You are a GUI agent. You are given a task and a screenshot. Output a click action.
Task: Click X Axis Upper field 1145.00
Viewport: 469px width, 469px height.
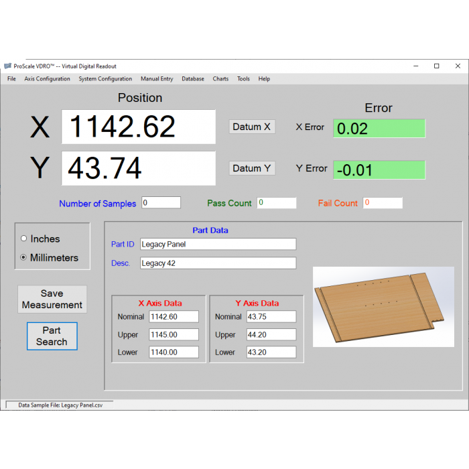click(x=174, y=334)
